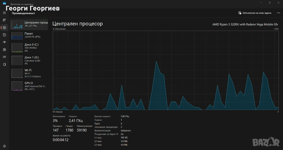This screenshot has width=283, height=150.
Task: Open the Services sidebar icon
Action: click(4, 64)
